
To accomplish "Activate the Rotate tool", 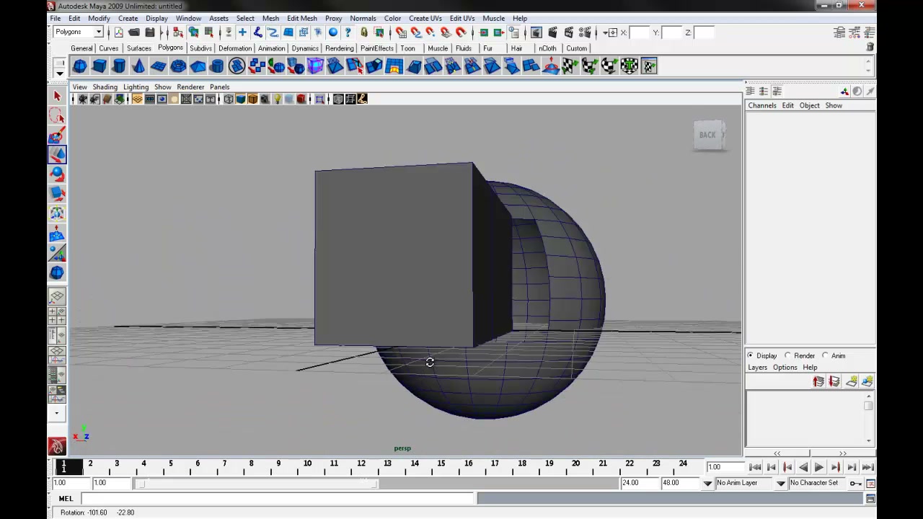I will 57,174.
